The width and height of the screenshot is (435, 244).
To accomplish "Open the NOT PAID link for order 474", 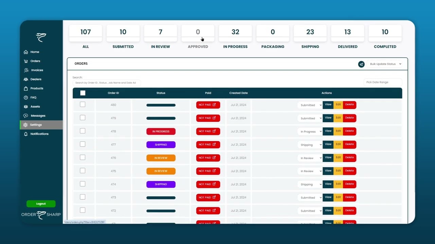I will point(208,184).
